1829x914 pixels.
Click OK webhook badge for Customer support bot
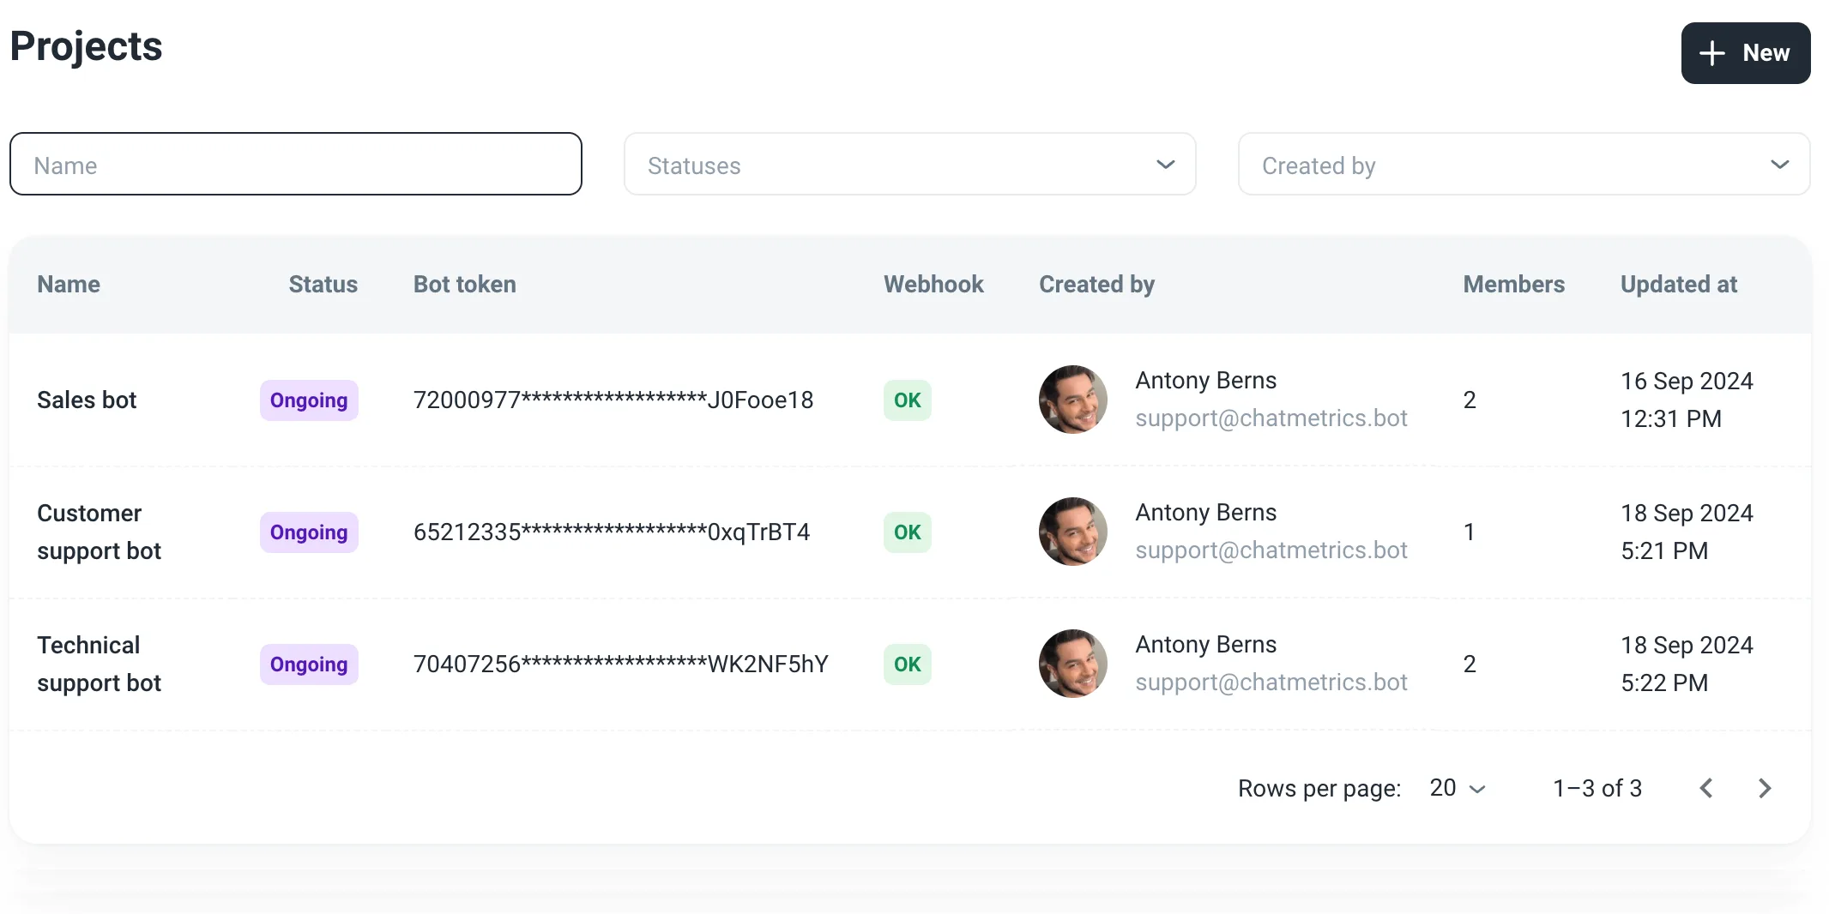click(907, 532)
